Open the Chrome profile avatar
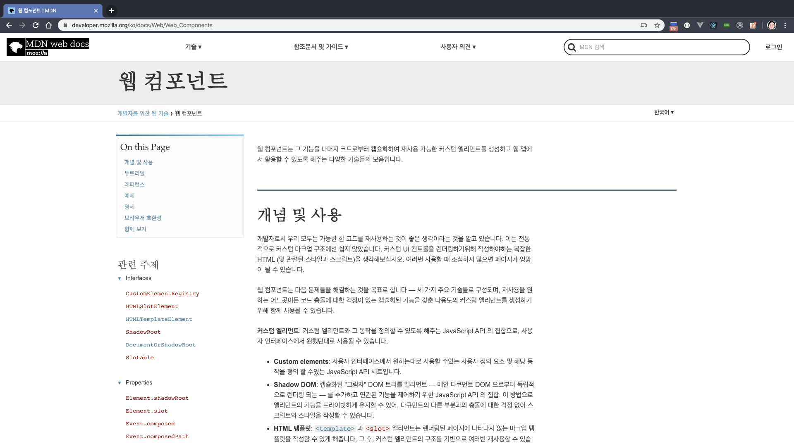This screenshot has height=446, width=794. [772, 25]
